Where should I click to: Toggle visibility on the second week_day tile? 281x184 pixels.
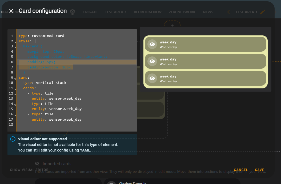coord(152,61)
